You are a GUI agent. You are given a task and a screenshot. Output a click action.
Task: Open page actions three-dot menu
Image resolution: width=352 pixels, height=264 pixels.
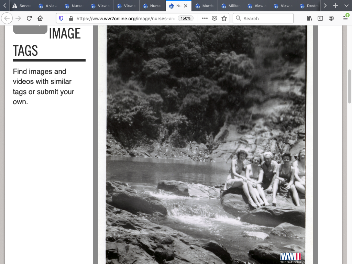click(x=205, y=19)
